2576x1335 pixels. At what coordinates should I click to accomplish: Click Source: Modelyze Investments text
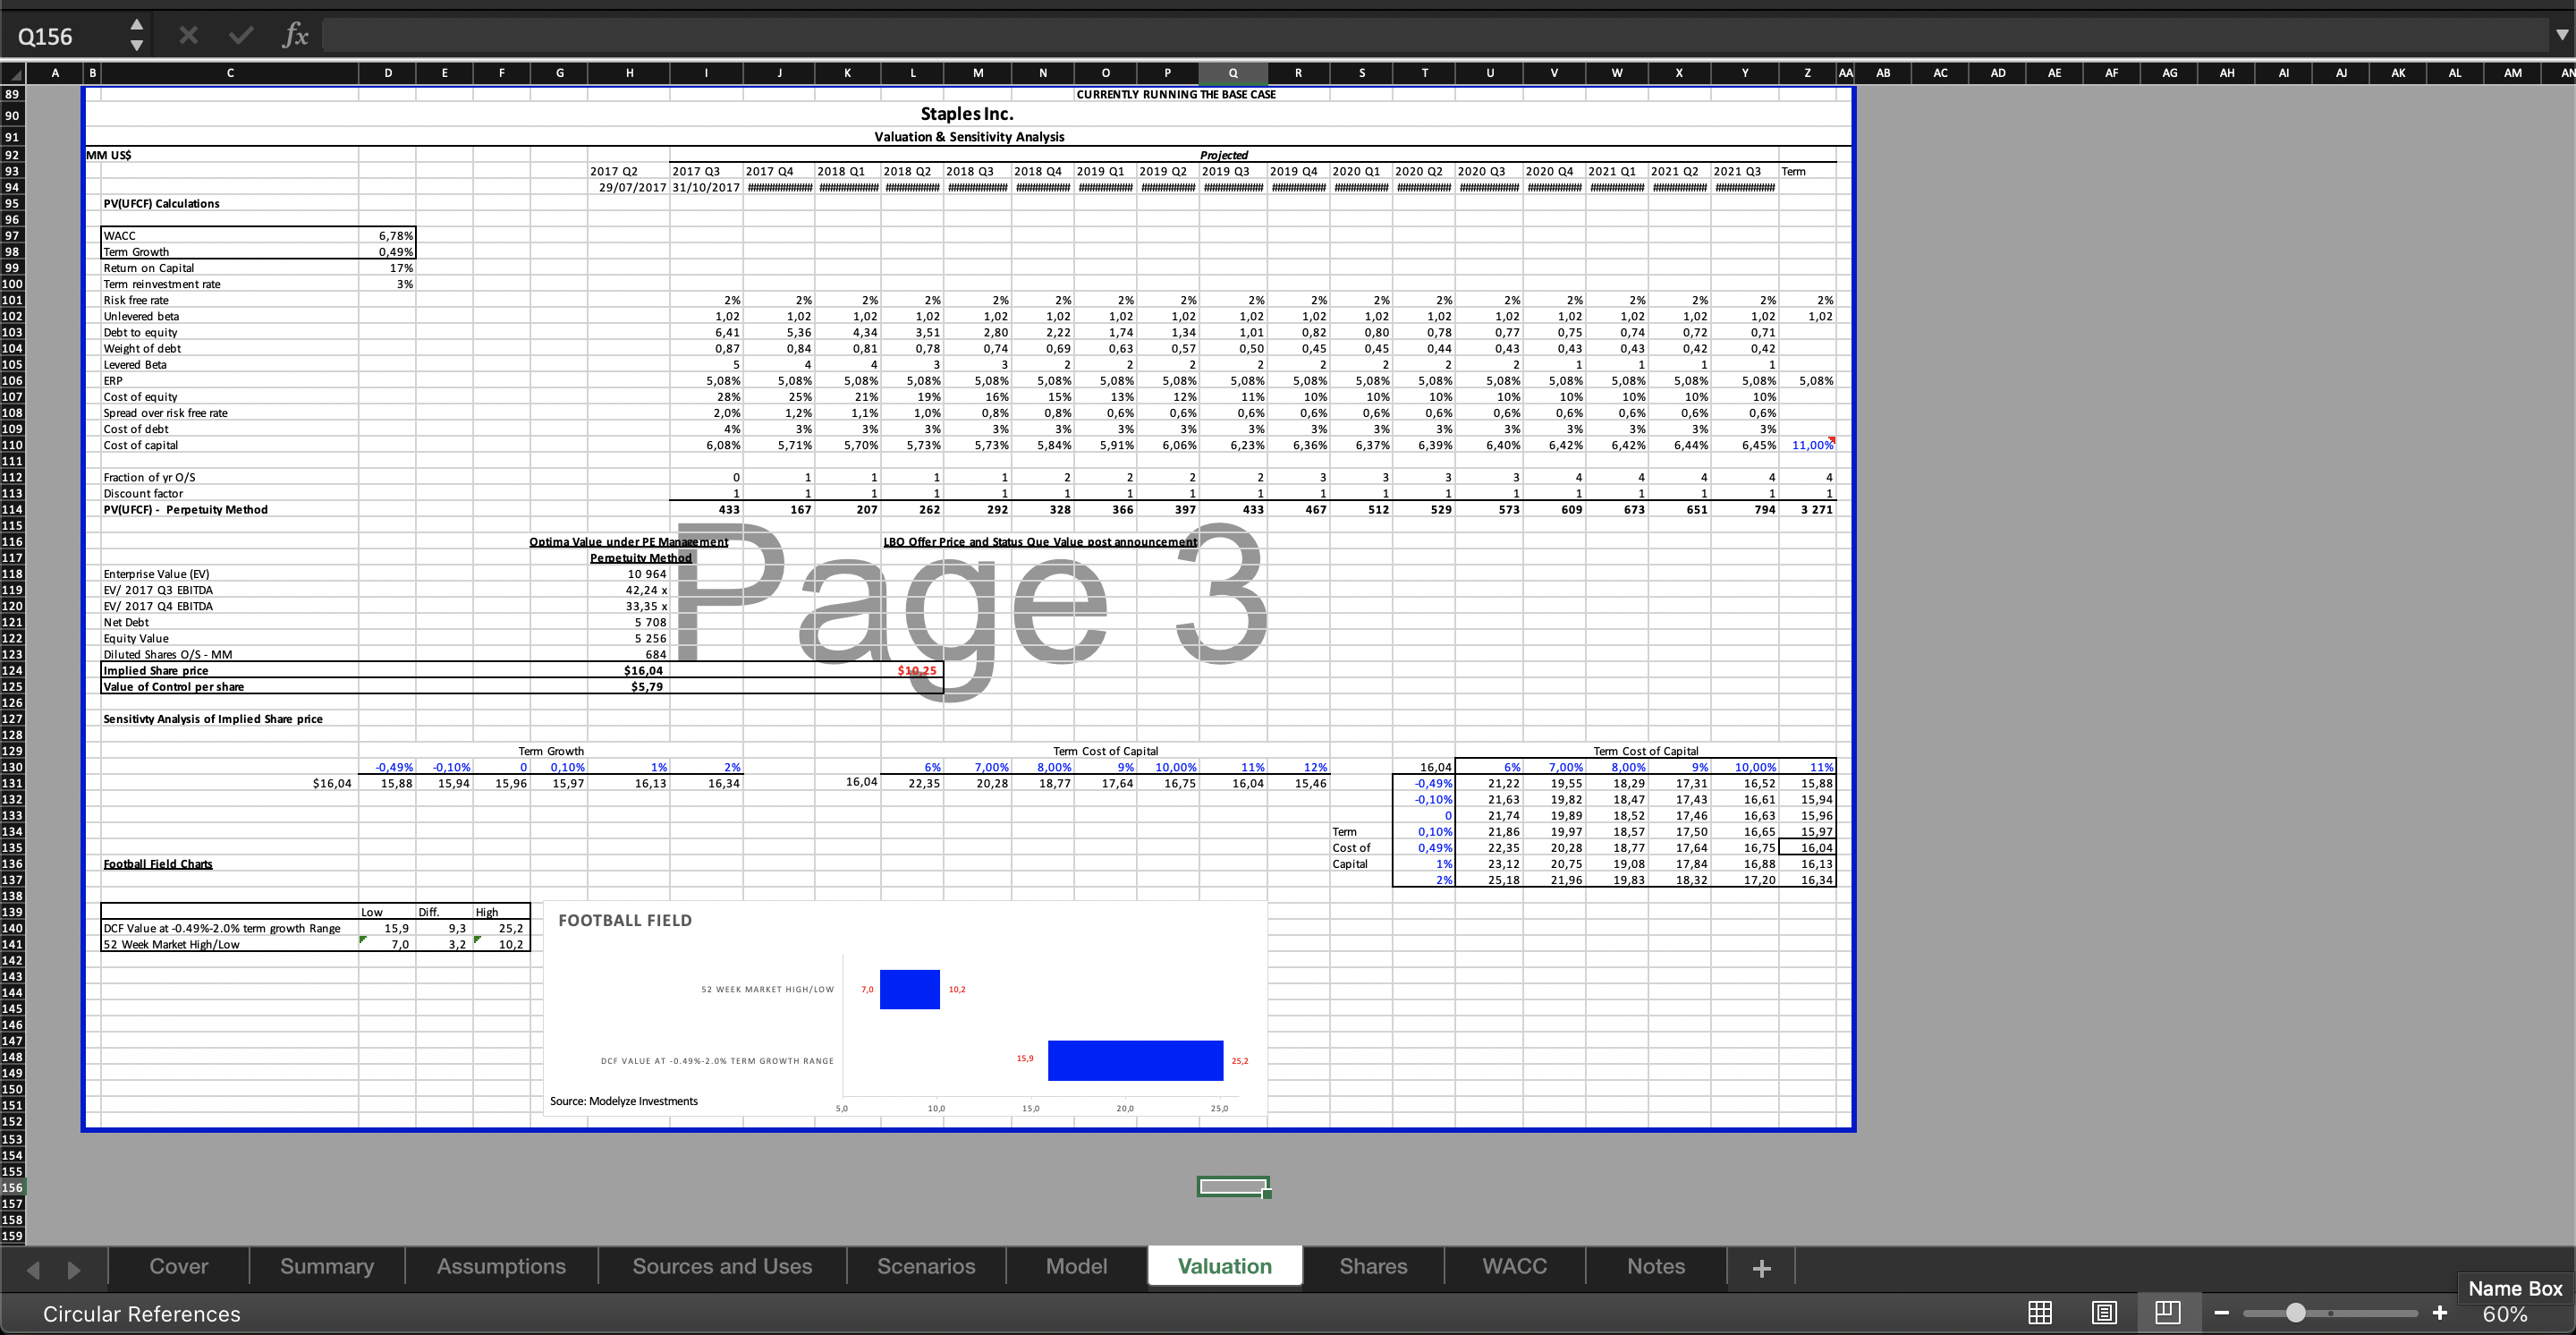pyautogui.click(x=624, y=1101)
